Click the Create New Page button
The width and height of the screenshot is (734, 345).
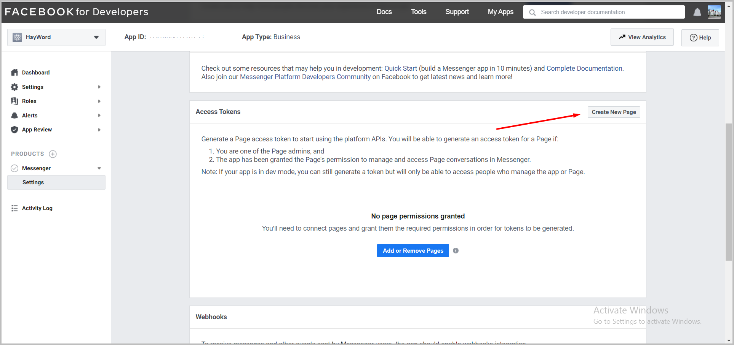(x=614, y=112)
